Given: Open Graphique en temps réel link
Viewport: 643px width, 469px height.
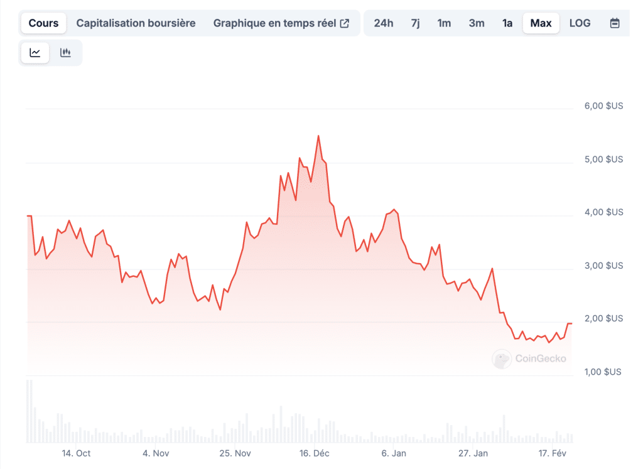Looking at the screenshot, I should pyautogui.click(x=281, y=23).
